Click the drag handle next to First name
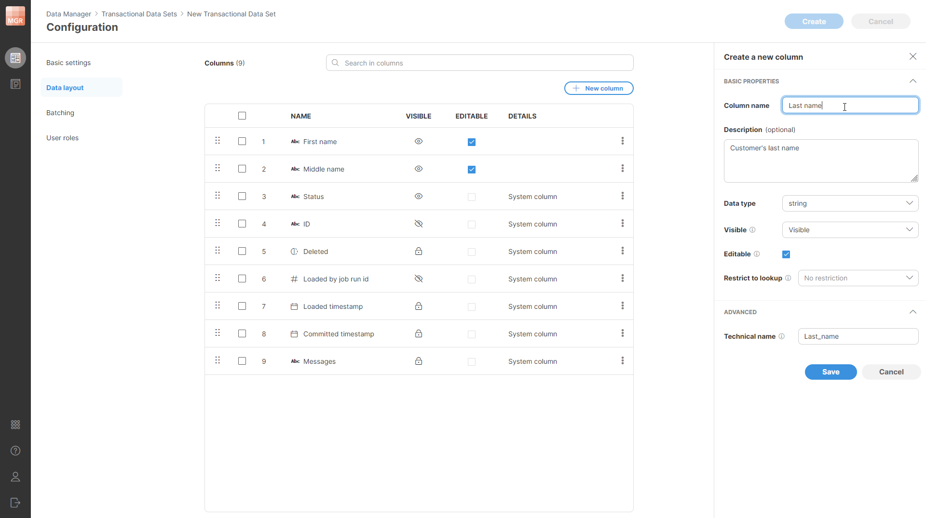 click(217, 140)
